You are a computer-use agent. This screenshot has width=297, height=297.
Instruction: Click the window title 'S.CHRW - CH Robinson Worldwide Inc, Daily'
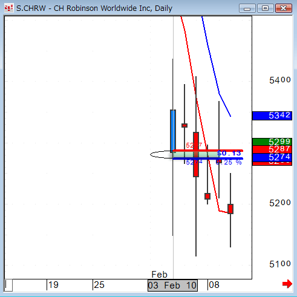[x=94, y=8]
